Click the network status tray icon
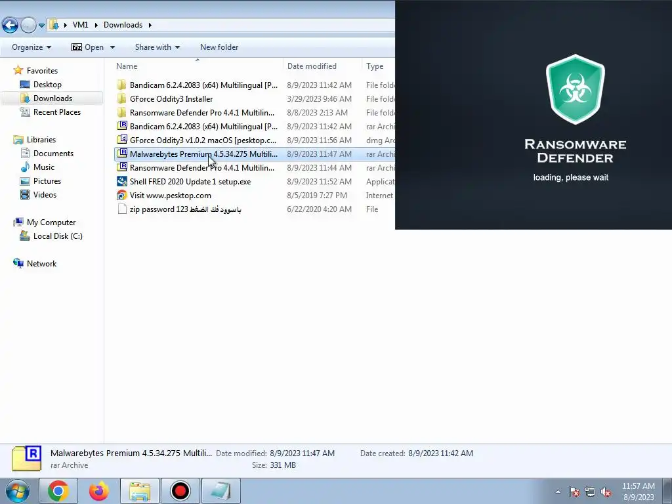 [590, 492]
